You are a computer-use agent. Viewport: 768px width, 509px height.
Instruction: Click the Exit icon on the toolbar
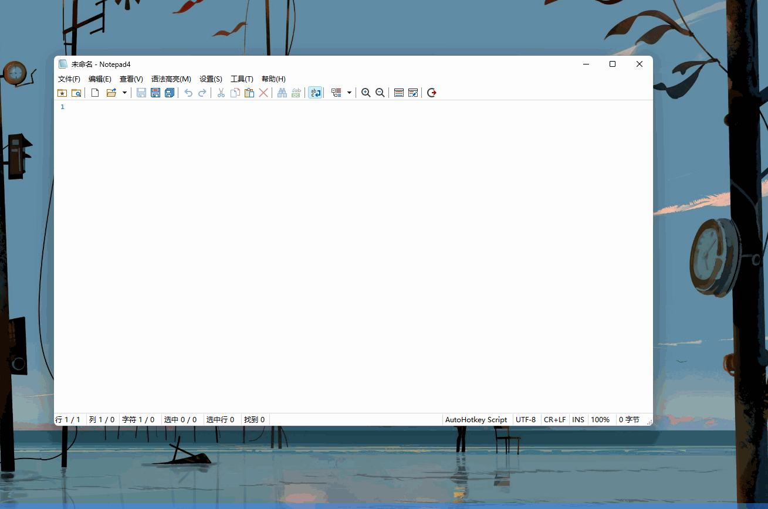click(x=431, y=93)
